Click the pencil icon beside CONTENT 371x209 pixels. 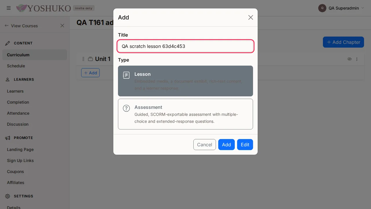[8, 43]
